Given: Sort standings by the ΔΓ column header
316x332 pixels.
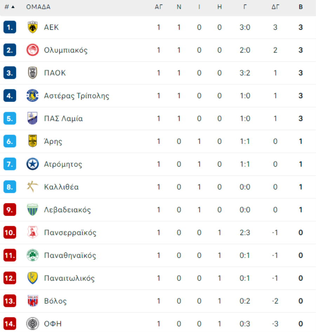Looking at the screenshot, I should click(x=275, y=7).
